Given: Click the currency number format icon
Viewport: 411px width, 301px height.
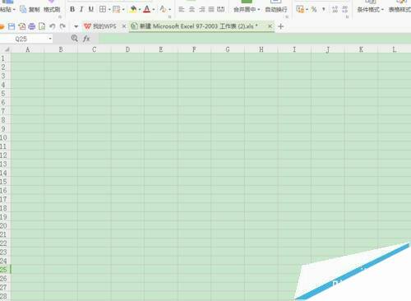Looking at the screenshot, I should click(300, 9).
